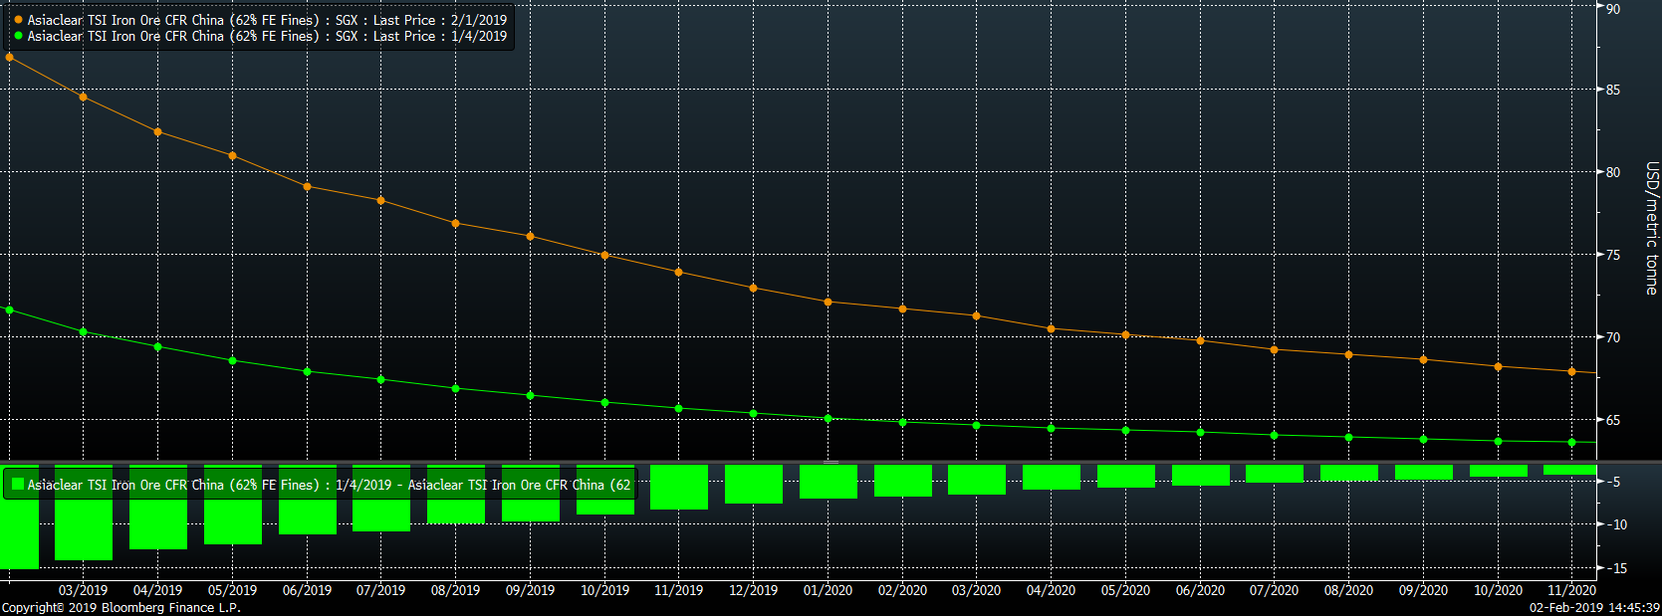This screenshot has width=1662, height=616.
Task: Click the orange data point at 06/2019
Action: pos(307,186)
